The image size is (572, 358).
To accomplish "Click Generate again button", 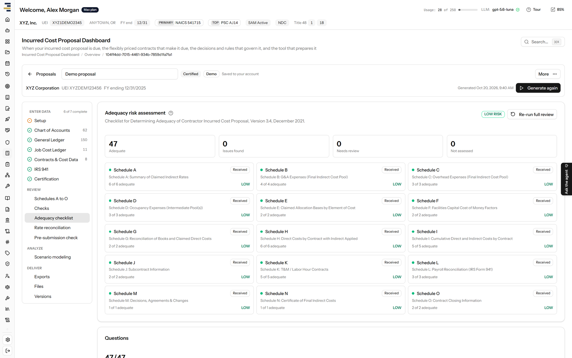I will click(538, 88).
